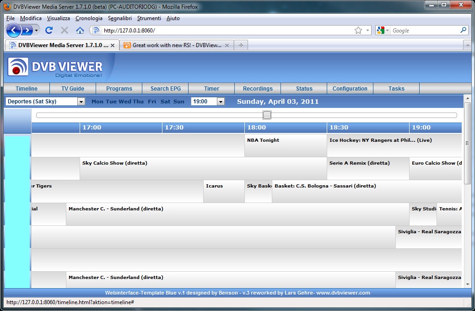Viewport: 475px width, 311px height.
Task: Open the Segnalibri menu
Action: point(119,18)
